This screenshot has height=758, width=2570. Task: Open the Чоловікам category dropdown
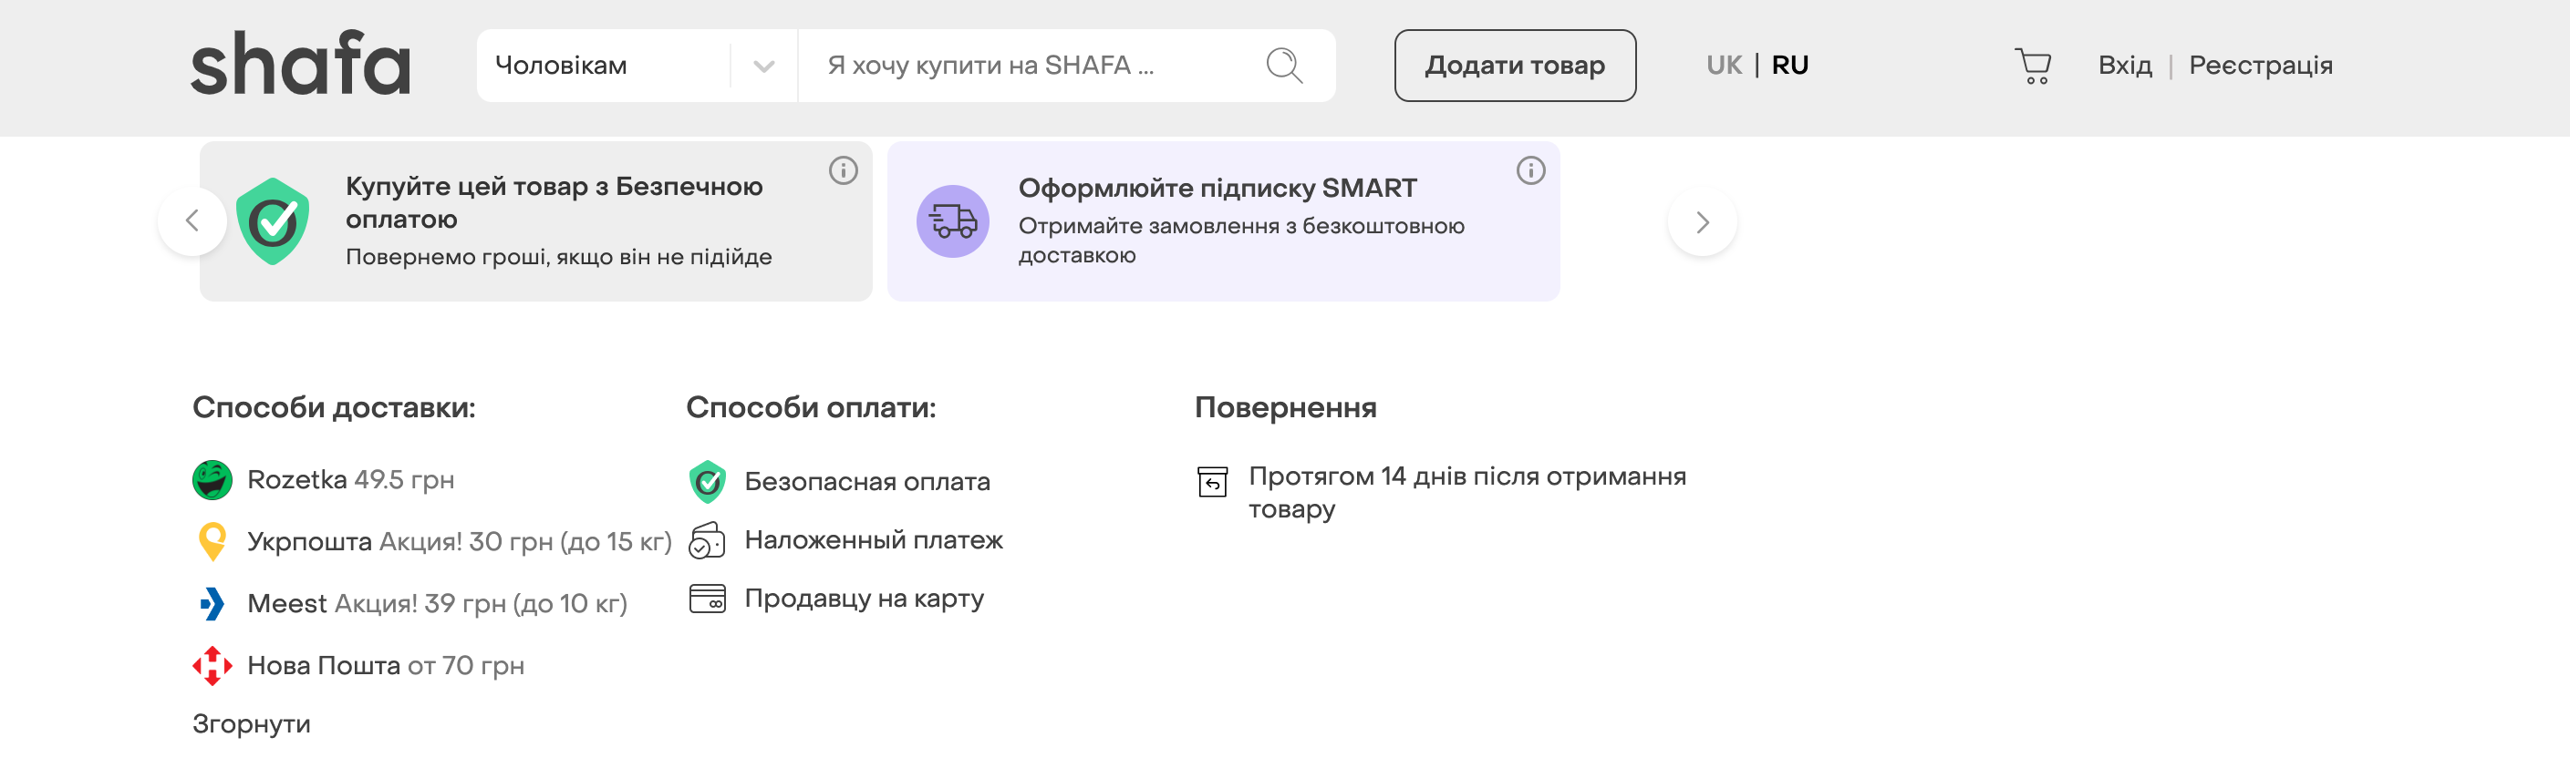637,66
